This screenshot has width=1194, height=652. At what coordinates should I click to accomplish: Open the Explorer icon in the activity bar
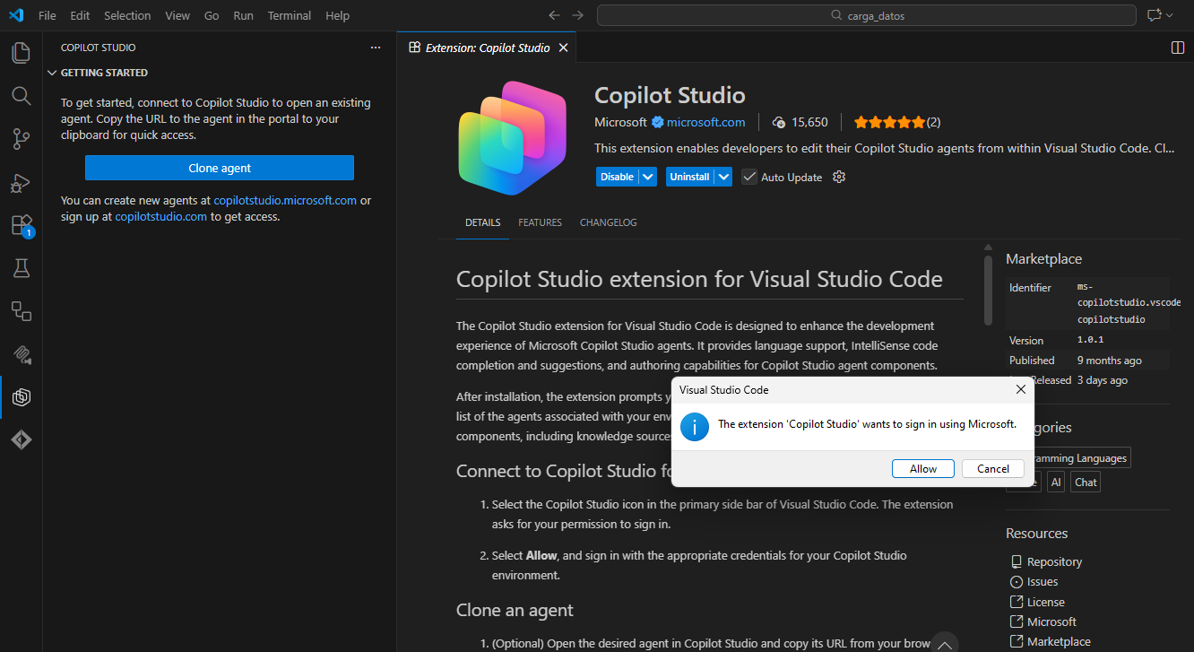(20, 52)
